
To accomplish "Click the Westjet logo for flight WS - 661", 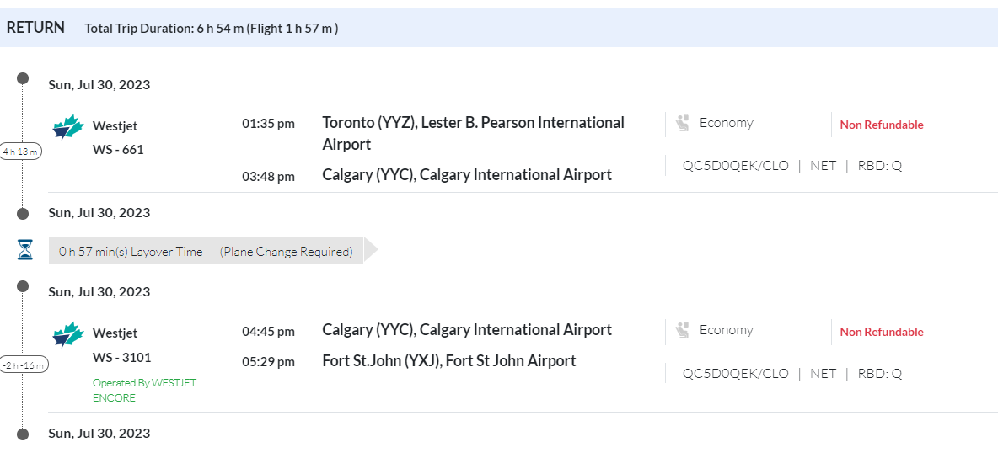I will click(68, 126).
